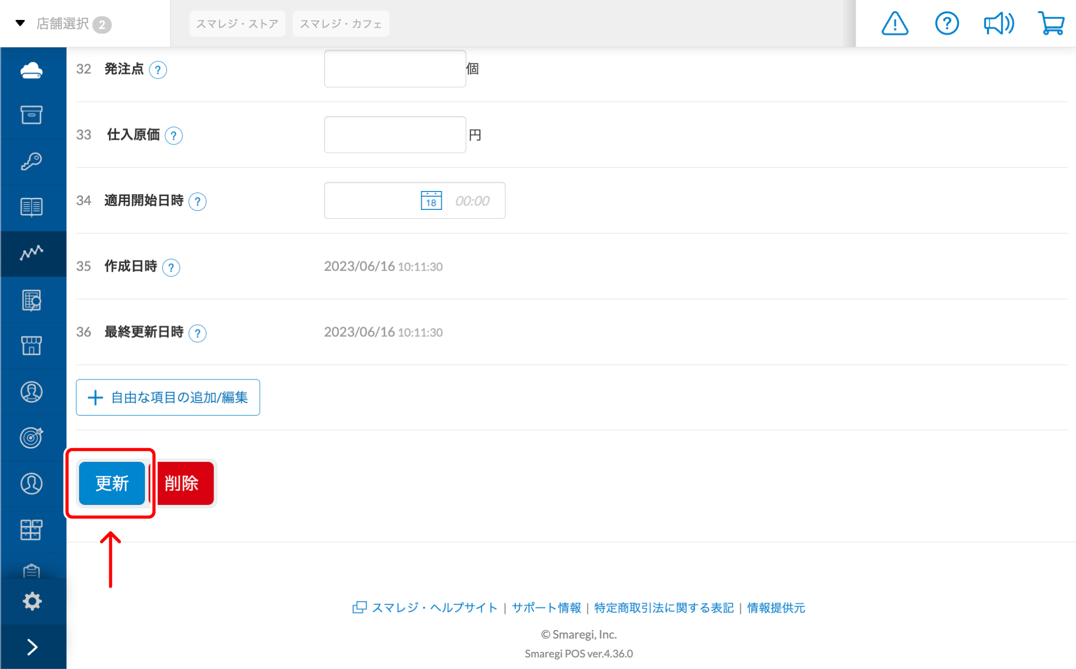This screenshot has height=669, width=1076.
Task: Open the store shop sidebar icon
Action: [x=31, y=346]
